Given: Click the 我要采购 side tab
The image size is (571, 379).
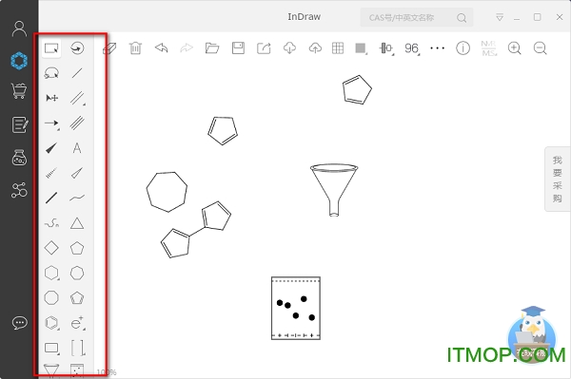Looking at the screenshot, I should pos(557,180).
